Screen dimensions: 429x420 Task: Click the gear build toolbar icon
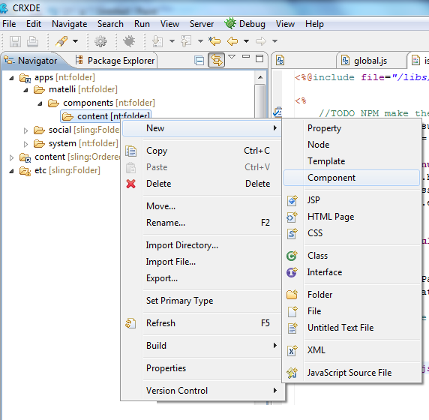[100, 41]
